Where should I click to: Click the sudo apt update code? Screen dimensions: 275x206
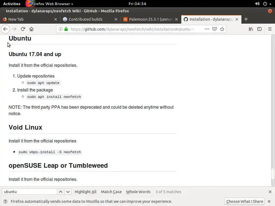[43, 83]
